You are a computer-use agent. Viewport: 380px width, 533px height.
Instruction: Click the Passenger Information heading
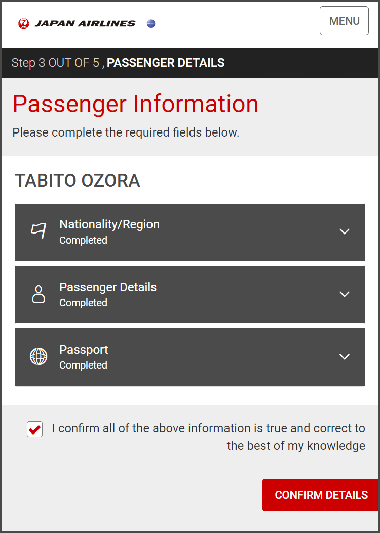(136, 104)
